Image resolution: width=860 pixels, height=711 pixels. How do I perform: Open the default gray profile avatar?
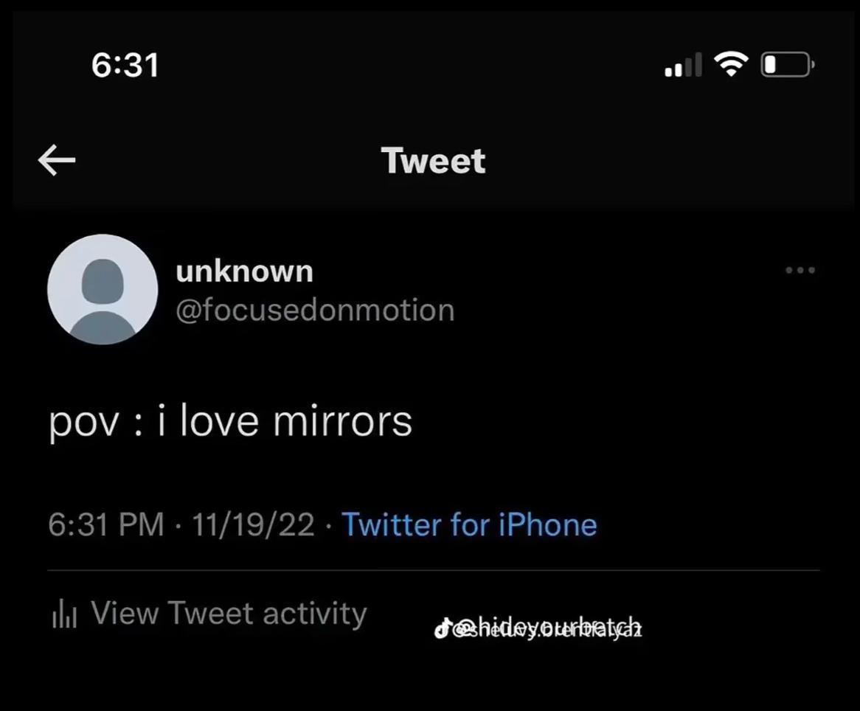click(103, 289)
